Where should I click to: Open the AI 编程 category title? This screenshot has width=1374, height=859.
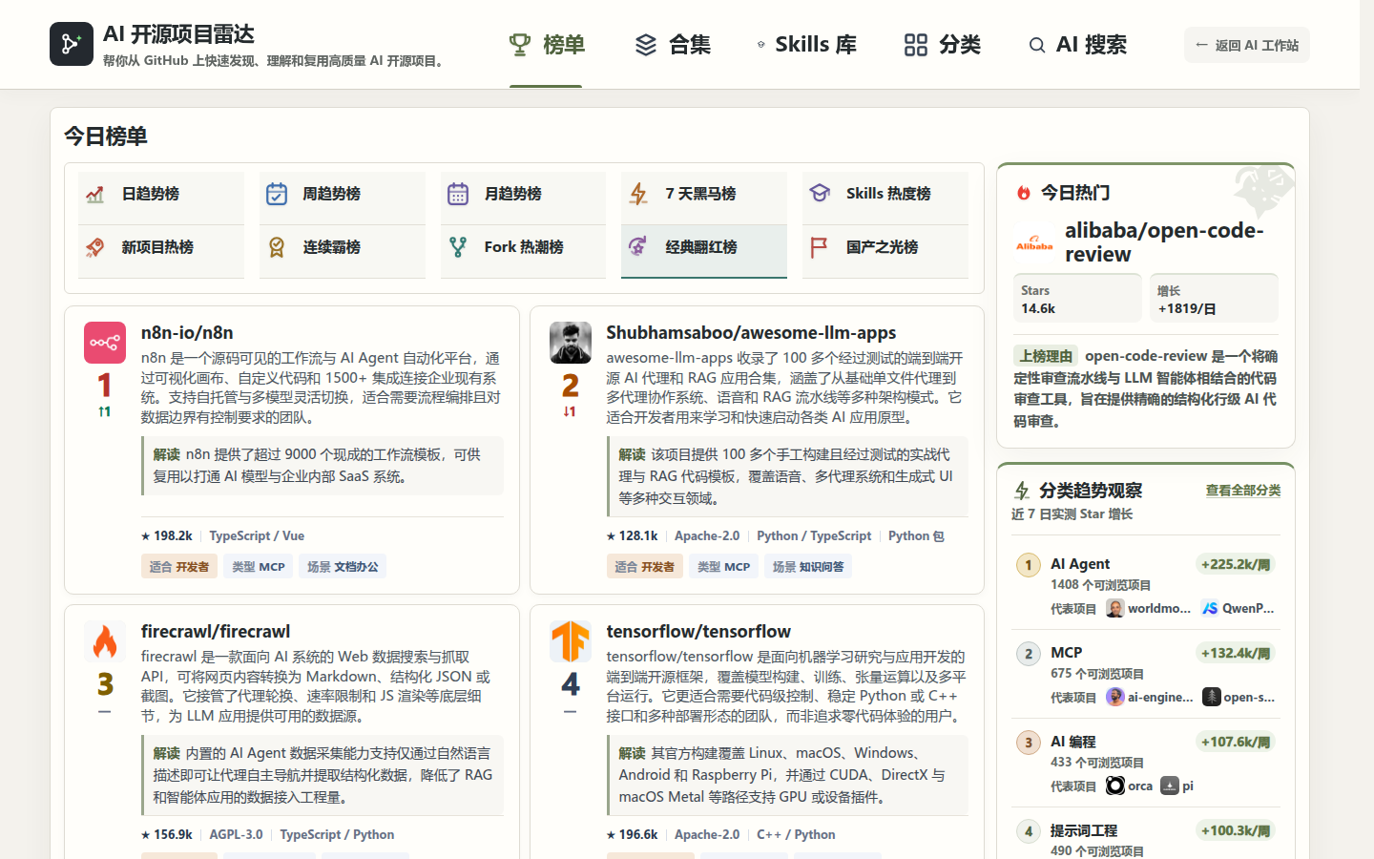(x=1073, y=742)
